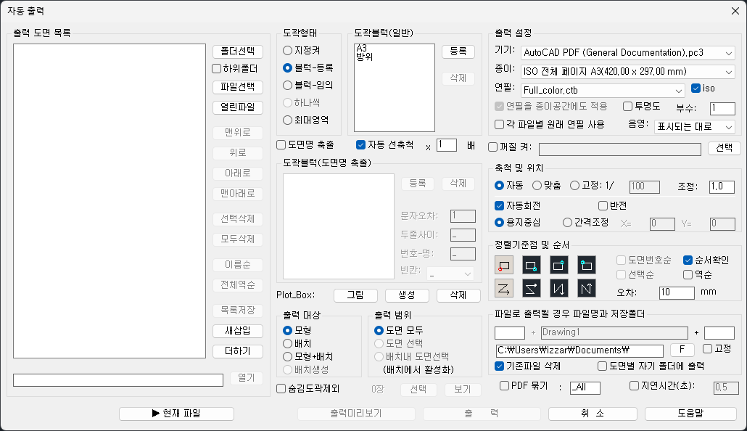This screenshot has width=747, height=431.
Task: Enable the 지연시간(초) checkbox
Action: click(x=662, y=386)
